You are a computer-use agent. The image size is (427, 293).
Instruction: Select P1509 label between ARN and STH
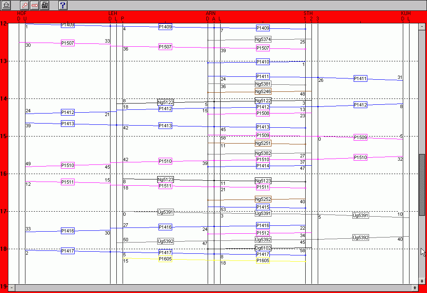coord(263,136)
